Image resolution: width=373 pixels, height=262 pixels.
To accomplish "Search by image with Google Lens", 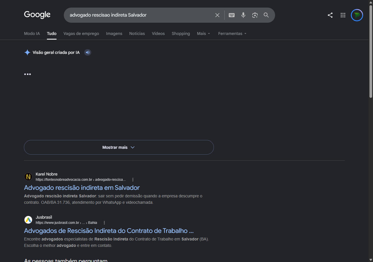I will point(255,15).
